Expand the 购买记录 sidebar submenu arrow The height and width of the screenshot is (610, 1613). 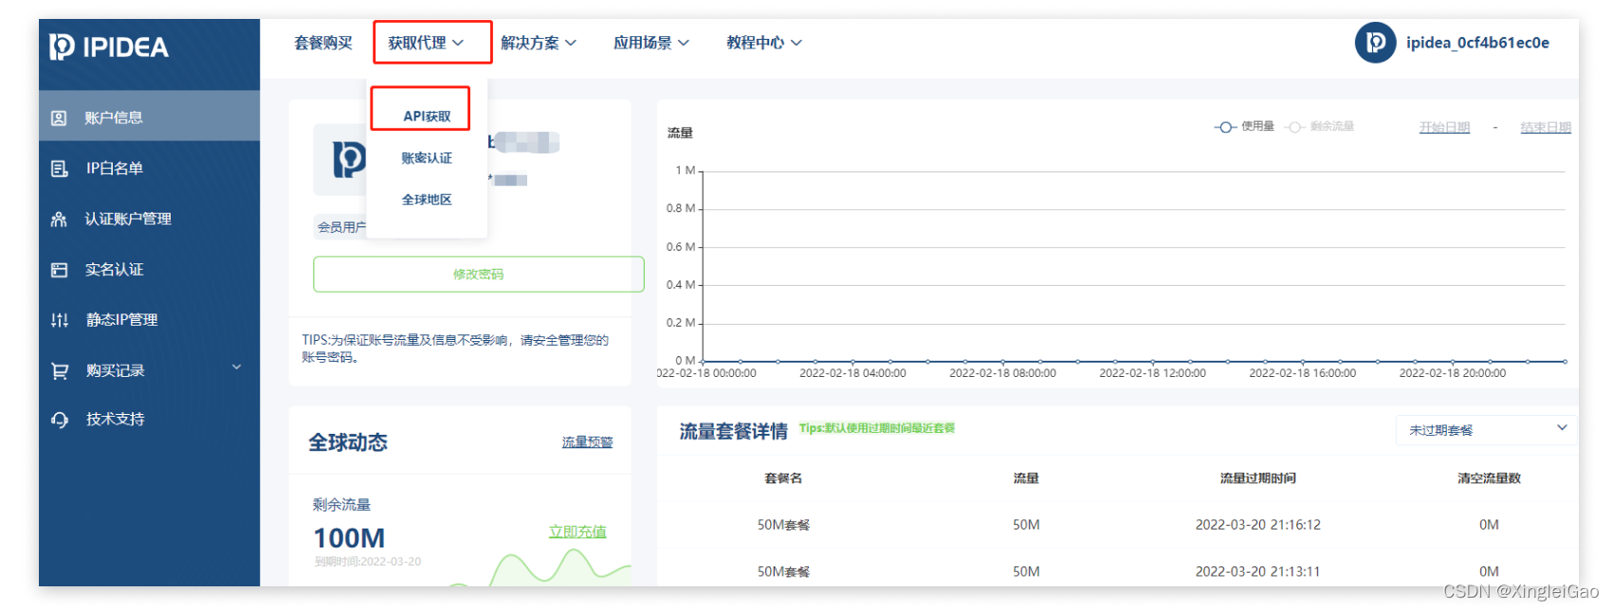(237, 368)
